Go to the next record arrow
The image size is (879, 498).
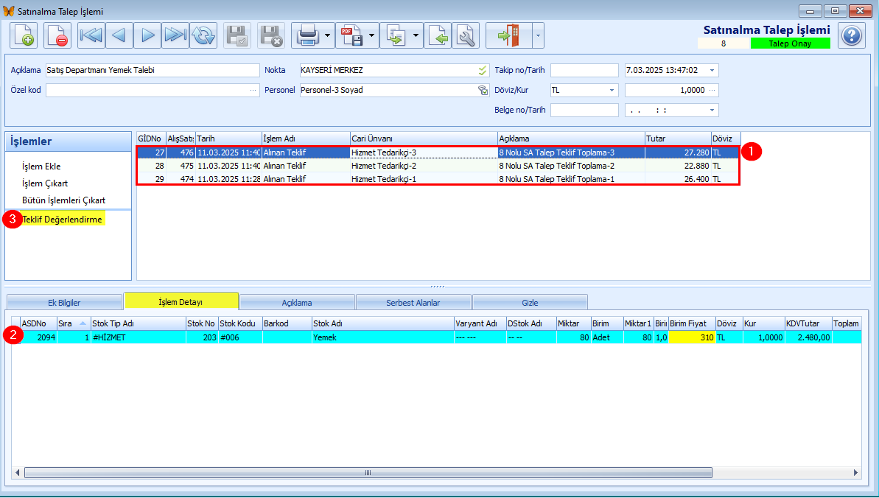pos(147,36)
